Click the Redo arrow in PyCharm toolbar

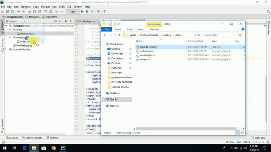coord(23,11)
